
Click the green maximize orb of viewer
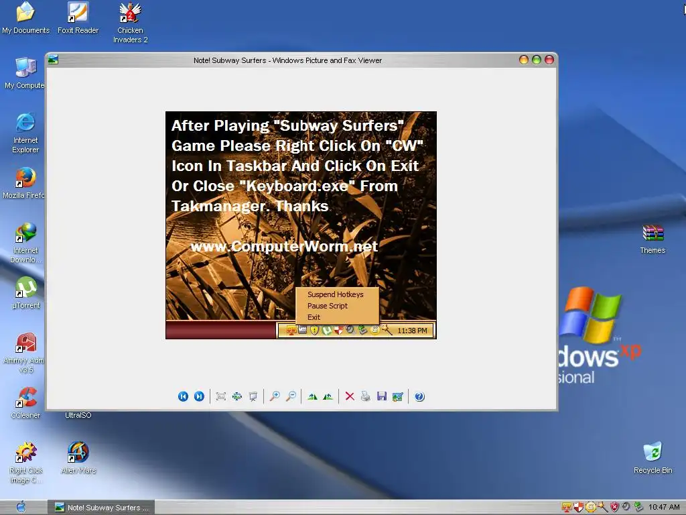(537, 60)
